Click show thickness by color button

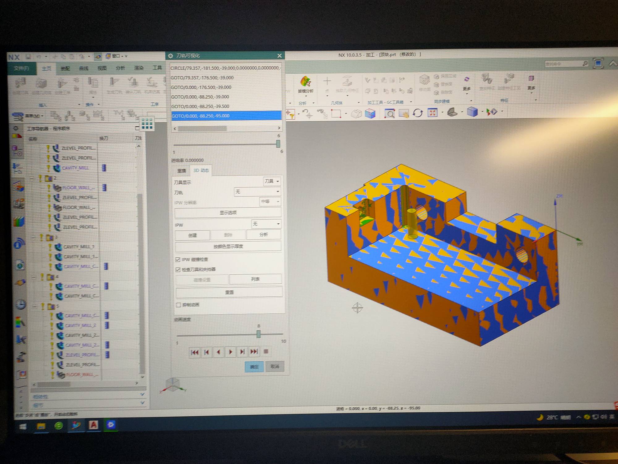[228, 247]
